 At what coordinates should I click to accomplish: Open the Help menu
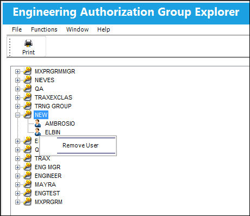point(104,29)
